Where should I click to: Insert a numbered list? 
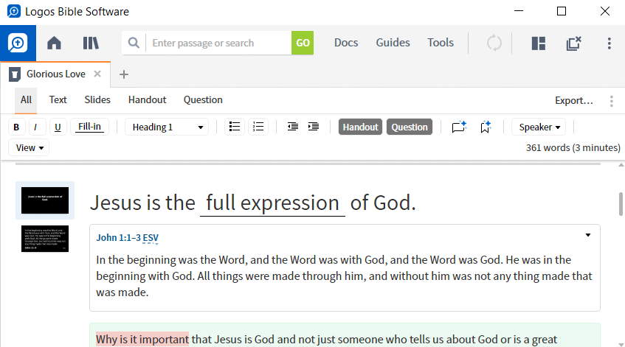pos(258,127)
